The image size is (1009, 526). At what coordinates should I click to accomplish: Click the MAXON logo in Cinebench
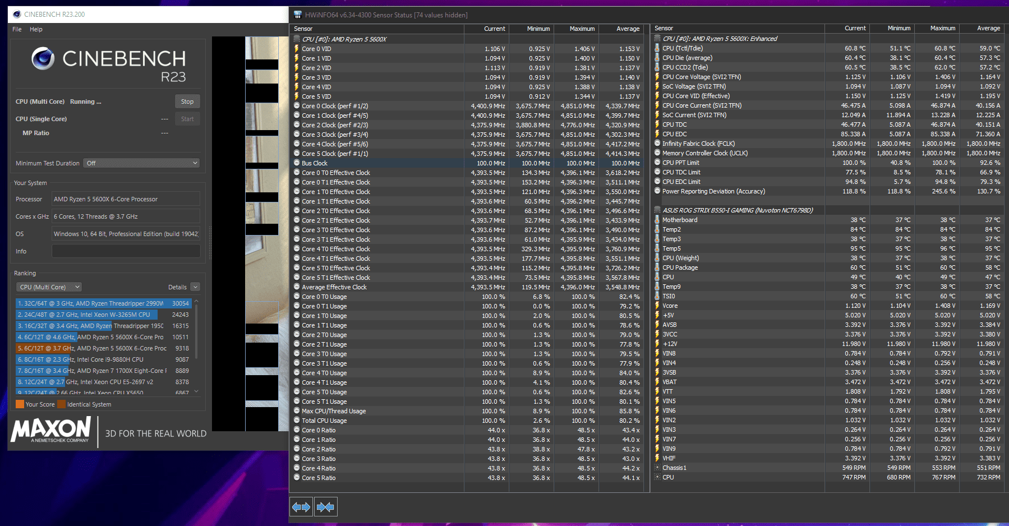click(x=51, y=430)
